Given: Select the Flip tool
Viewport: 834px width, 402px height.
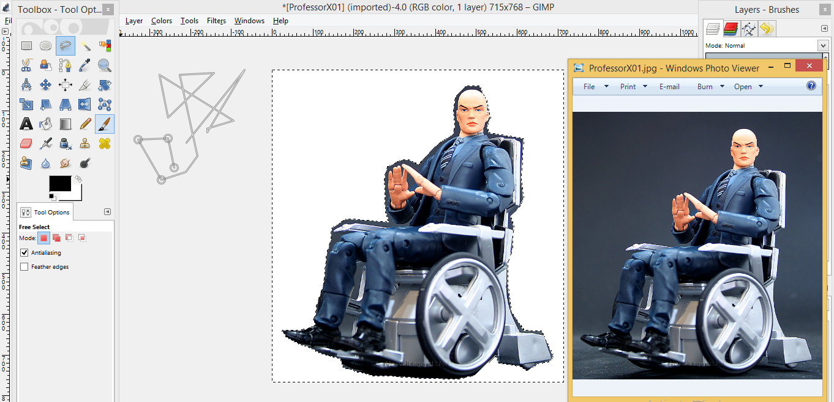Looking at the screenshot, I should tap(85, 104).
